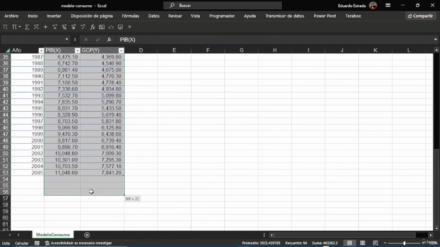Open the Fórmulas tab
Screen dimensions: 440x247
131,16
